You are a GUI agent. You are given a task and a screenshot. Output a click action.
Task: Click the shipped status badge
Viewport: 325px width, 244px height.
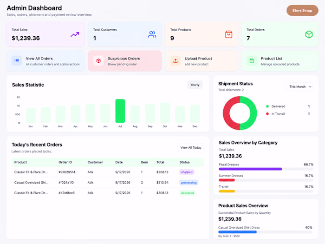point(187,172)
